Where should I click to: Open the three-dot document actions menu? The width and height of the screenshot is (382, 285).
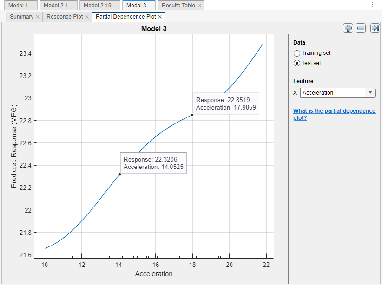(372, 5)
